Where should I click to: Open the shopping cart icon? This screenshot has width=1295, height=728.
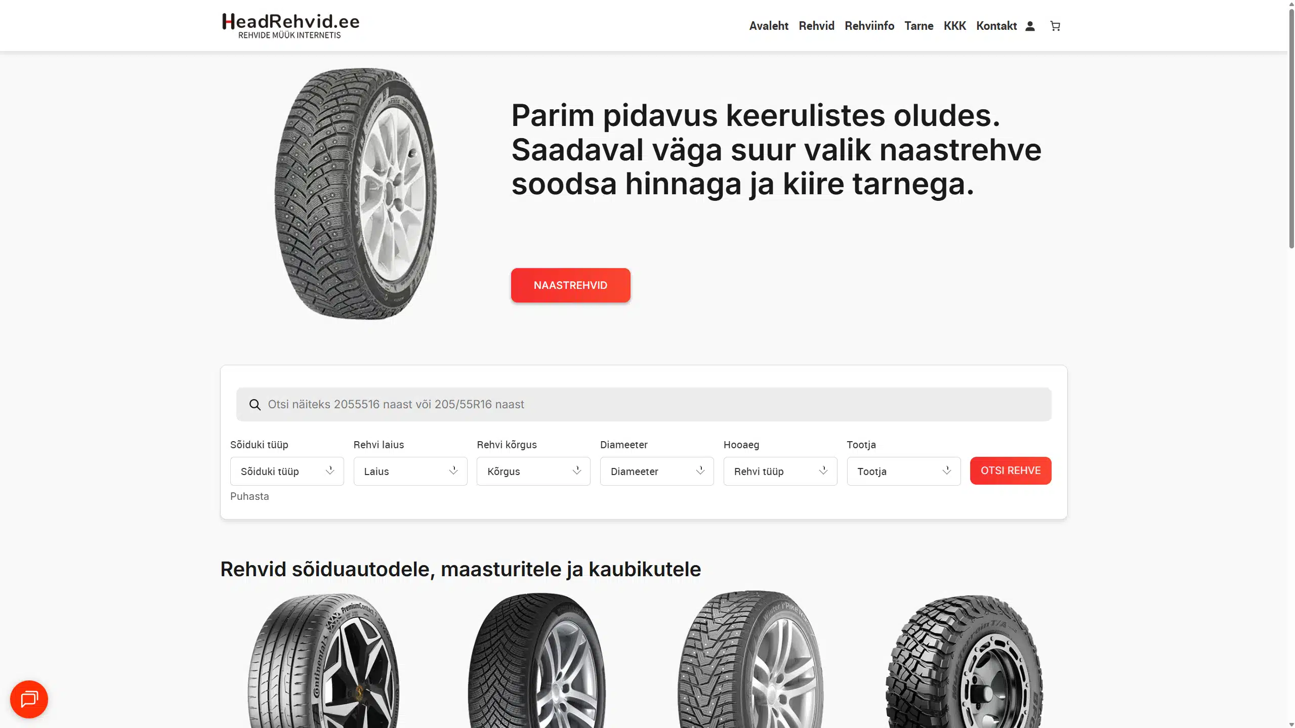1055,26
